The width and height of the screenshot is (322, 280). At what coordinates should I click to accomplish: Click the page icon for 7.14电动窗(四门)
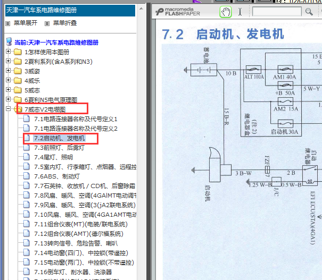point(27,252)
